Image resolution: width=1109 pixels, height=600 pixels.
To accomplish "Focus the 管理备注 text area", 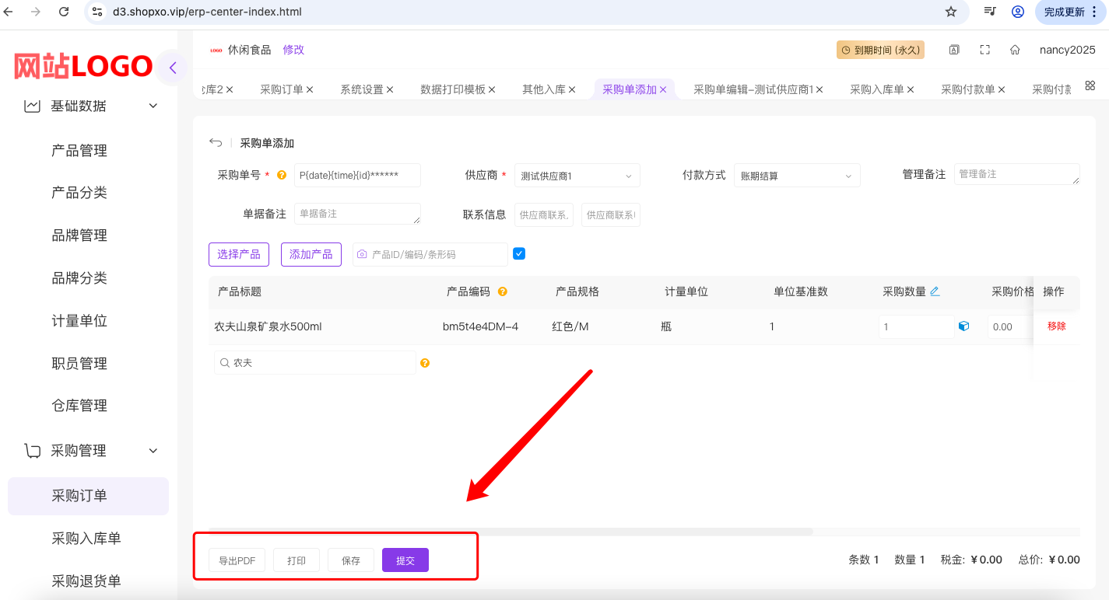I will 1017,174.
